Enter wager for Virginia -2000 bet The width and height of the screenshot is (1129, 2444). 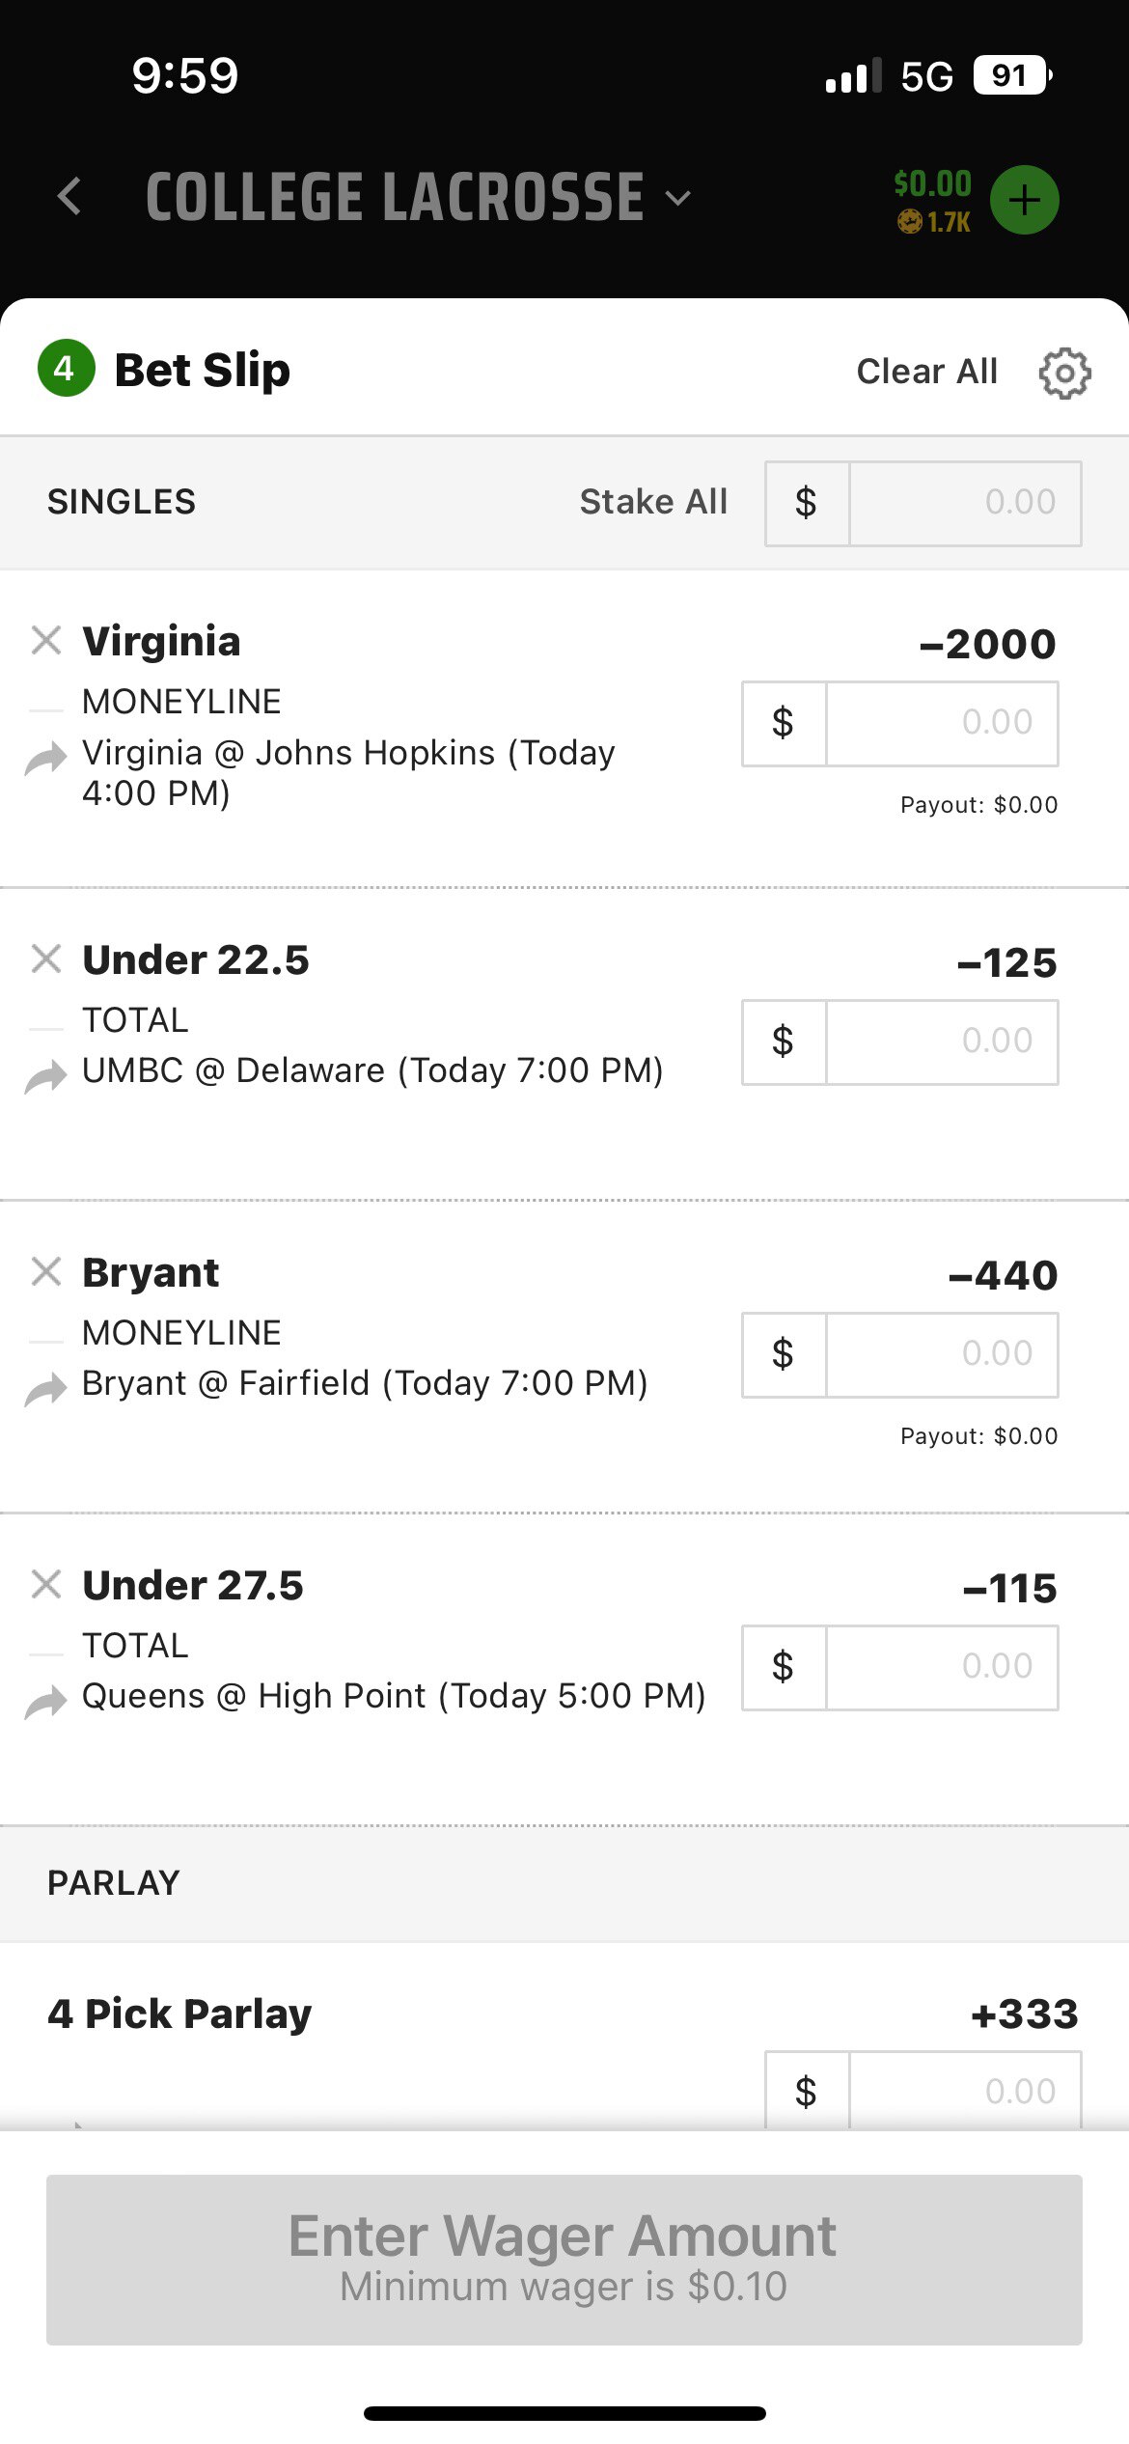point(941,723)
